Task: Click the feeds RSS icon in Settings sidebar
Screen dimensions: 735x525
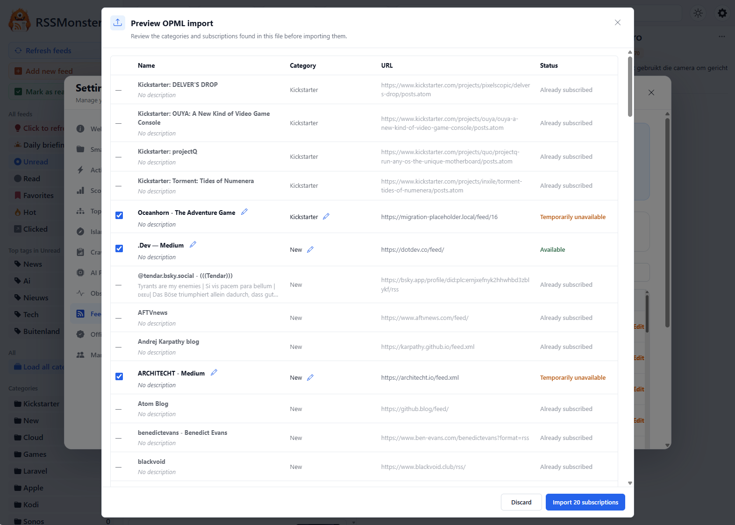Action: 80,314
